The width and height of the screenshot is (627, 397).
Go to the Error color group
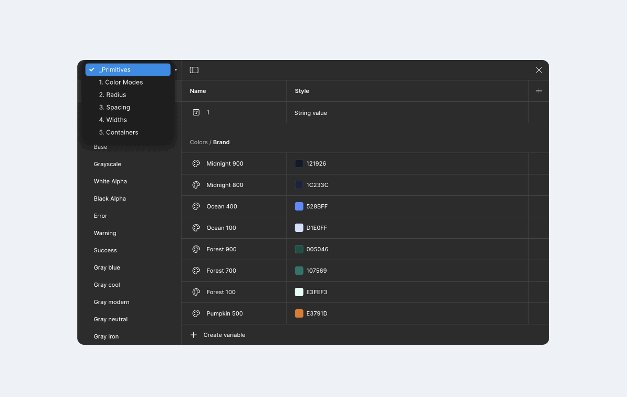click(100, 216)
